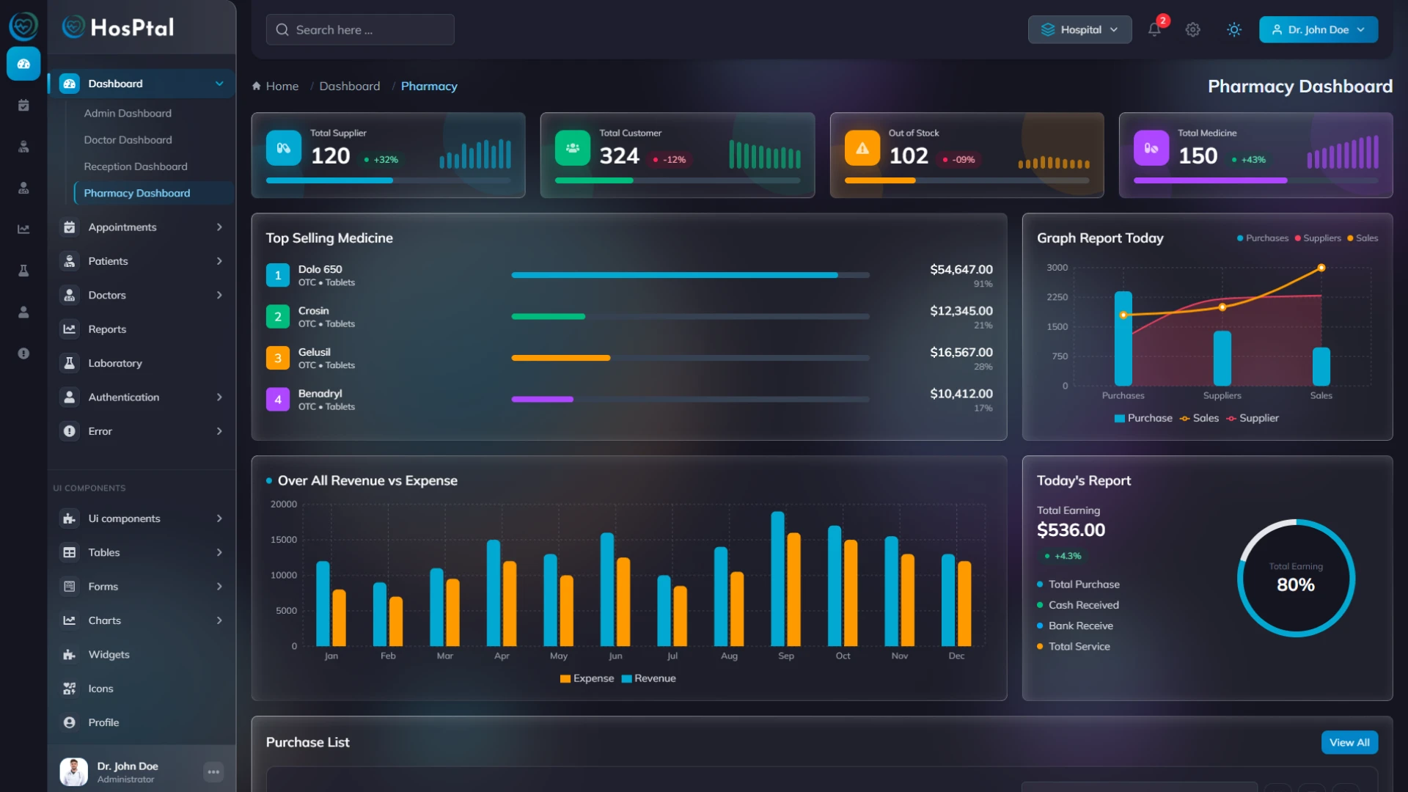Toggle the Expense series in revenue chart legend
1408x792 pixels.
[587, 678]
